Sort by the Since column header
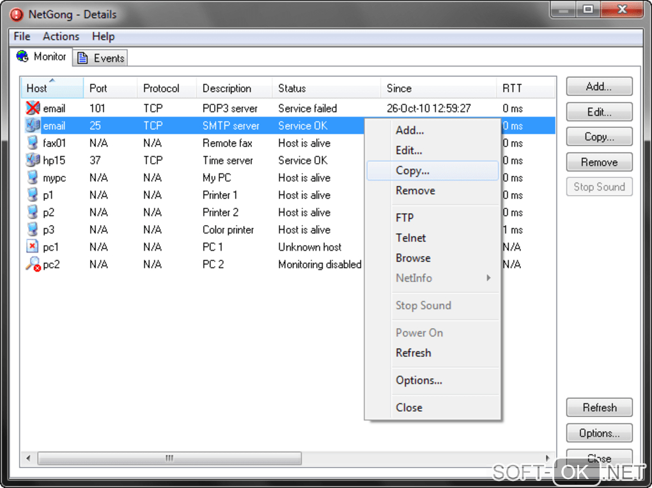This screenshot has height=488, width=652. pos(439,88)
